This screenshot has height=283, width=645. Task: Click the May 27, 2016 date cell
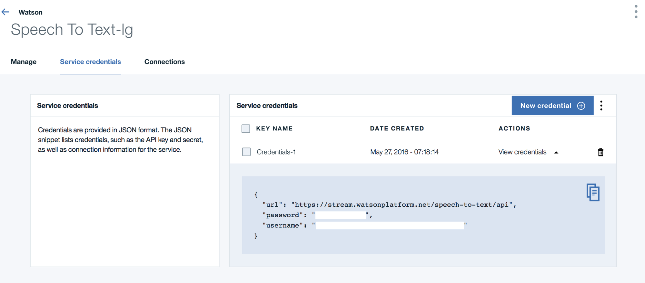click(404, 152)
